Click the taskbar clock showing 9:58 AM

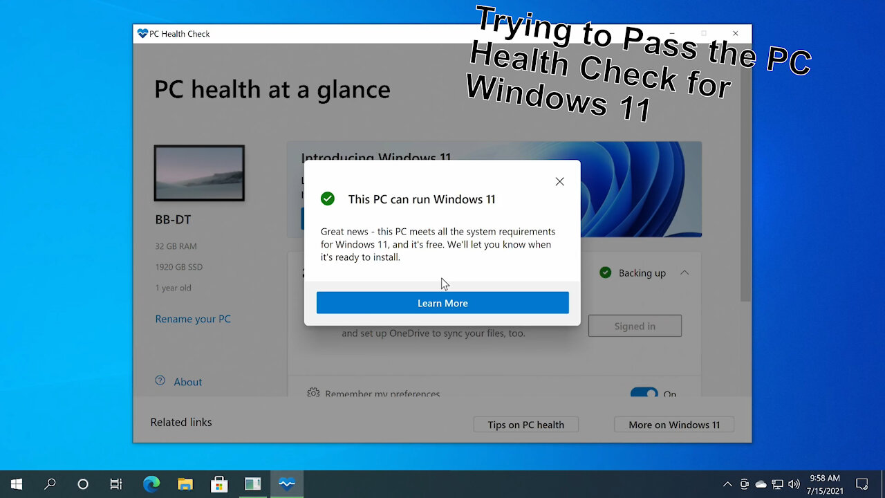click(x=824, y=484)
